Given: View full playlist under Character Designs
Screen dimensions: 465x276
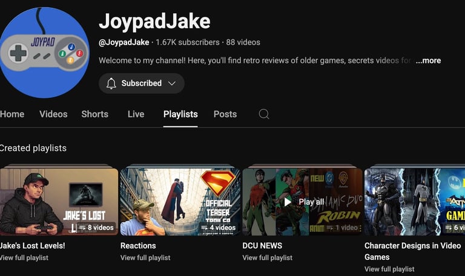Looking at the screenshot, I should click(x=389, y=269).
